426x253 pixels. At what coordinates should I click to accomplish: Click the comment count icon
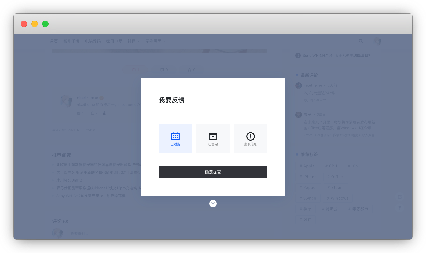click(x=162, y=70)
